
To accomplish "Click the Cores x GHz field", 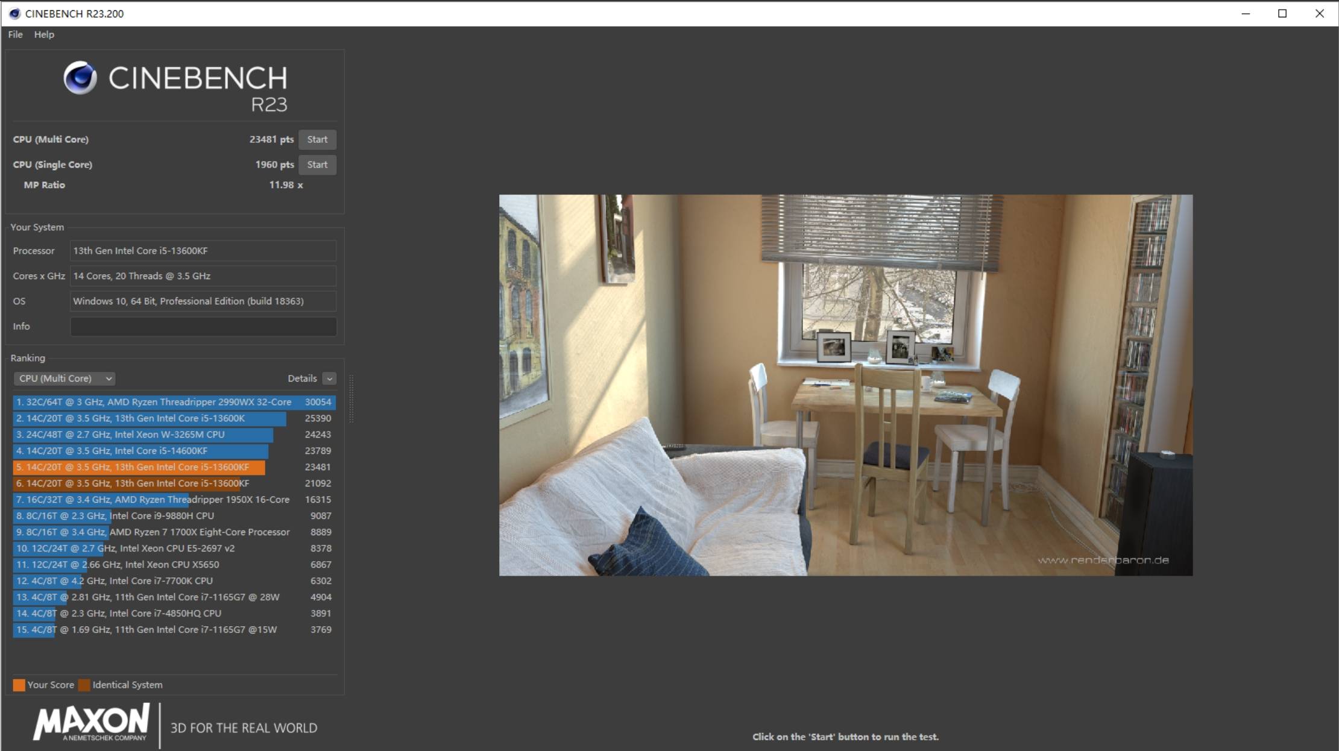I will click(203, 276).
